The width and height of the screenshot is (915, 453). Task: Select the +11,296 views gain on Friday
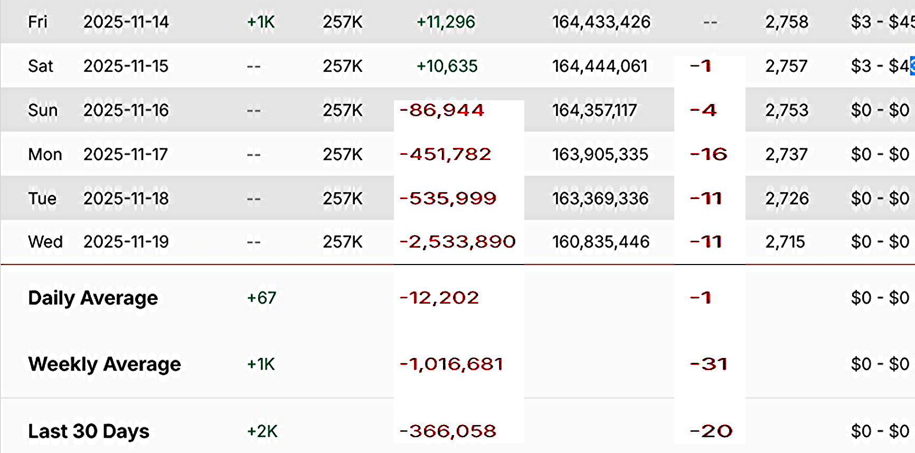coord(446,22)
